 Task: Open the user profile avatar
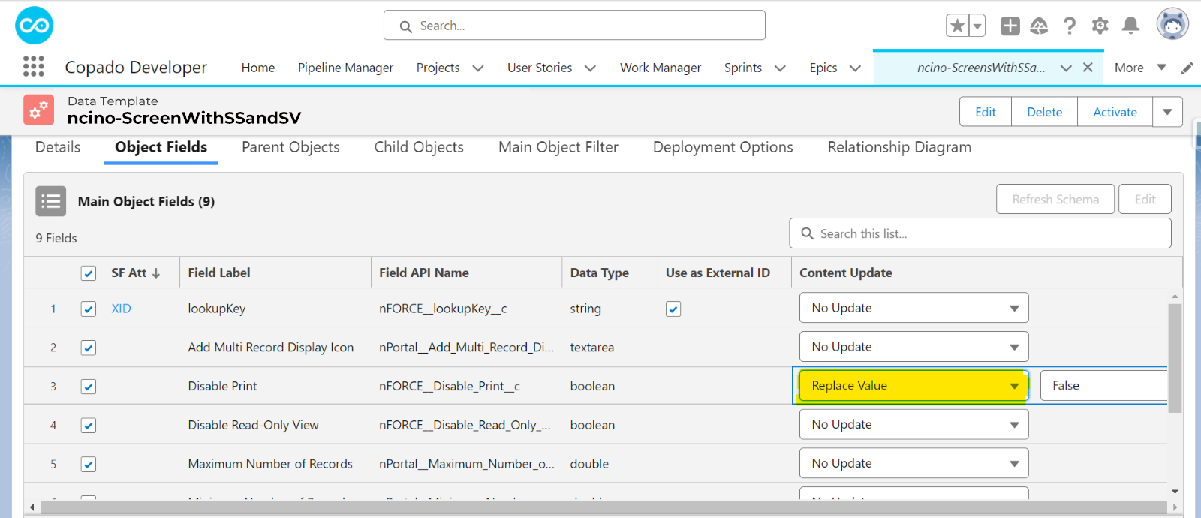point(1172,24)
